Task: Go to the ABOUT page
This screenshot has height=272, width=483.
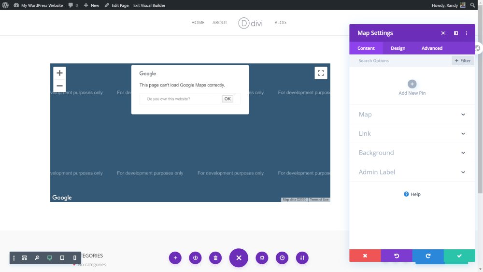Action: pos(220,23)
